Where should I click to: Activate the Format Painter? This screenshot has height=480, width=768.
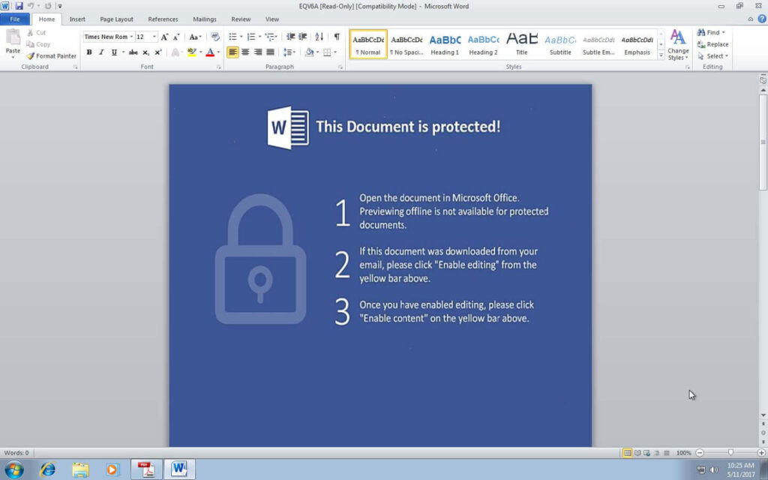pyautogui.click(x=52, y=55)
